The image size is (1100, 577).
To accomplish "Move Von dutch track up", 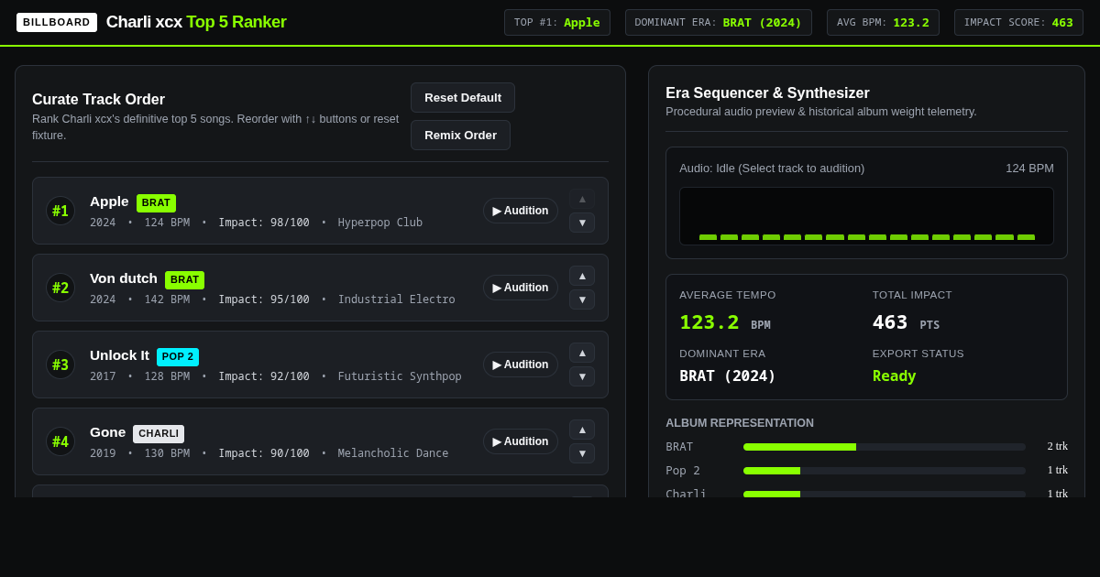I will [582, 276].
